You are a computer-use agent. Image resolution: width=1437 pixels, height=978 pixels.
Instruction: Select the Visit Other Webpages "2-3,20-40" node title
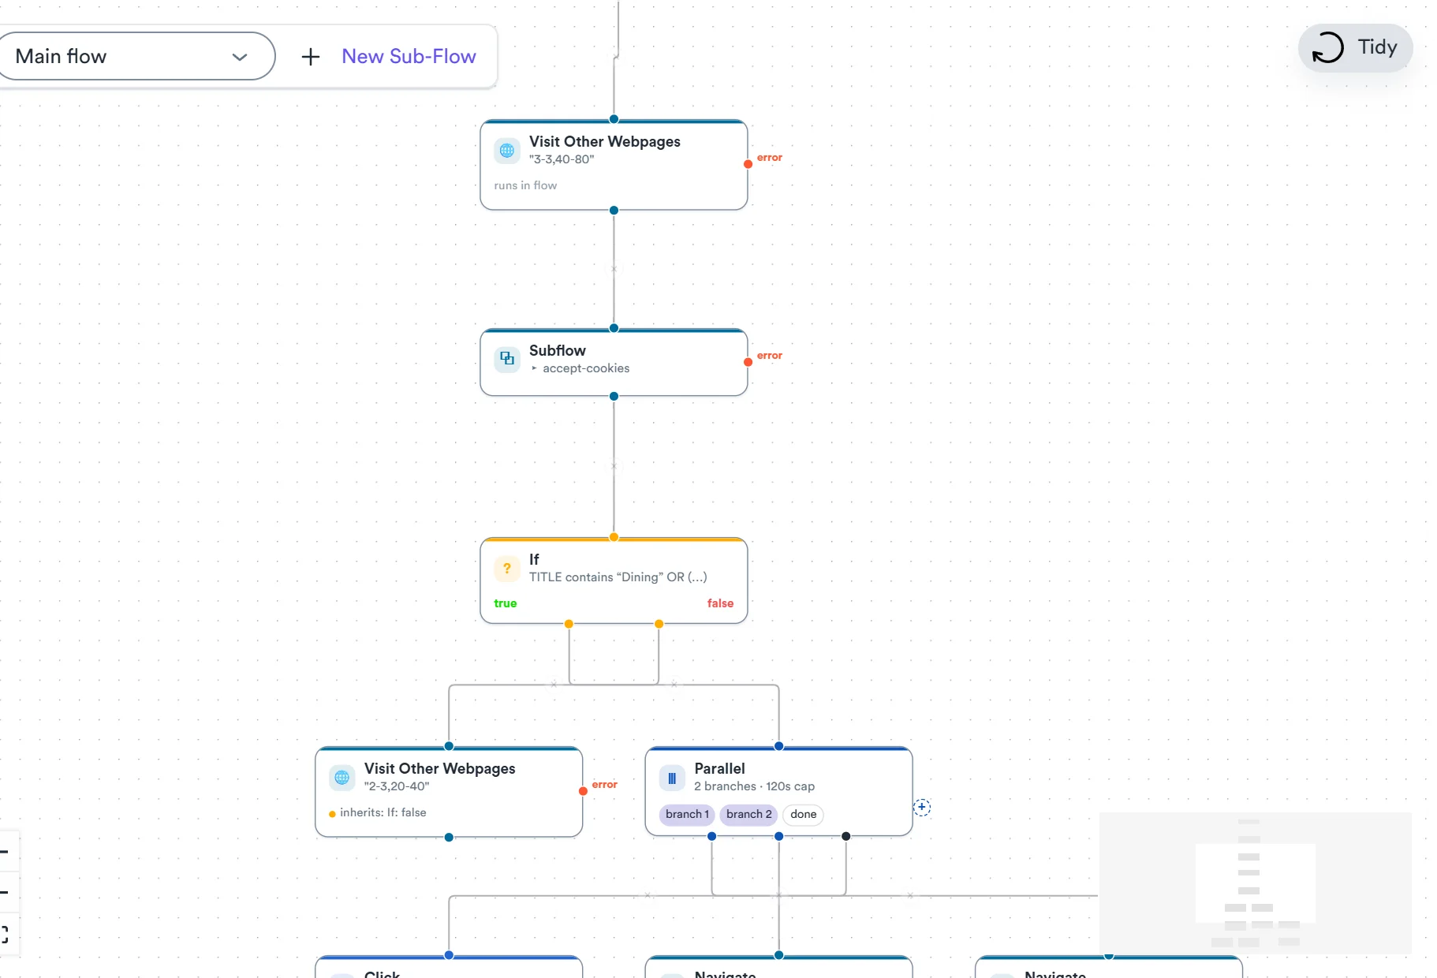coord(440,768)
